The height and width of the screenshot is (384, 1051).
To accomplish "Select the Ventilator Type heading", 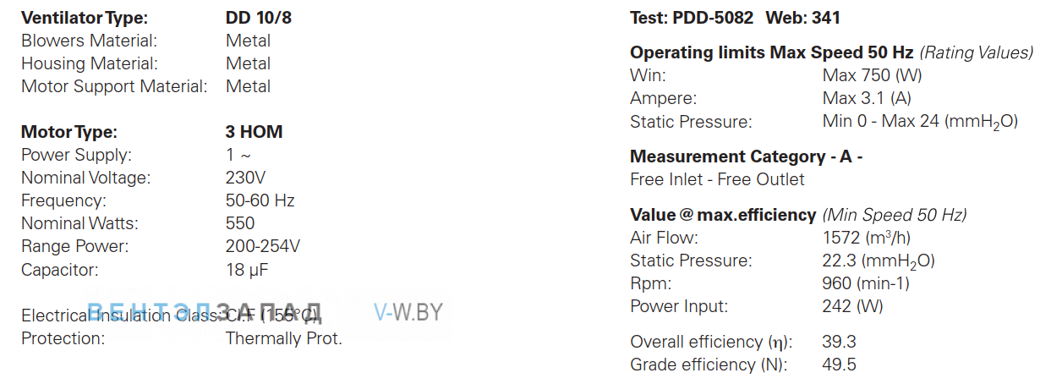I will [x=84, y=18].
